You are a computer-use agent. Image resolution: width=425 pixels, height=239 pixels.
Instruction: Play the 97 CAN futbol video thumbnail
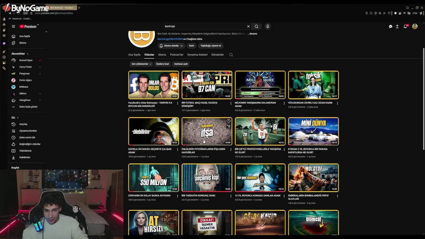(207, 85)
